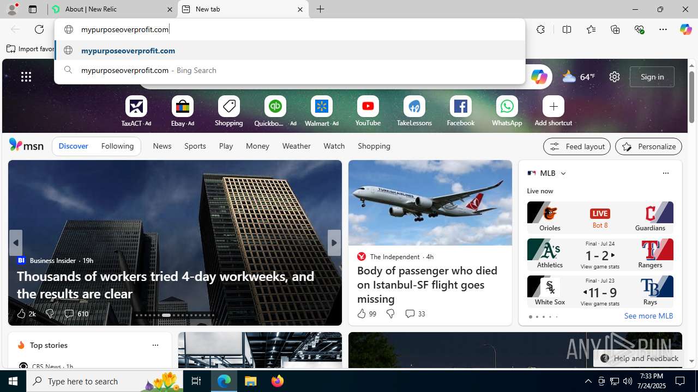Click the Personalize button

[648, 146]
